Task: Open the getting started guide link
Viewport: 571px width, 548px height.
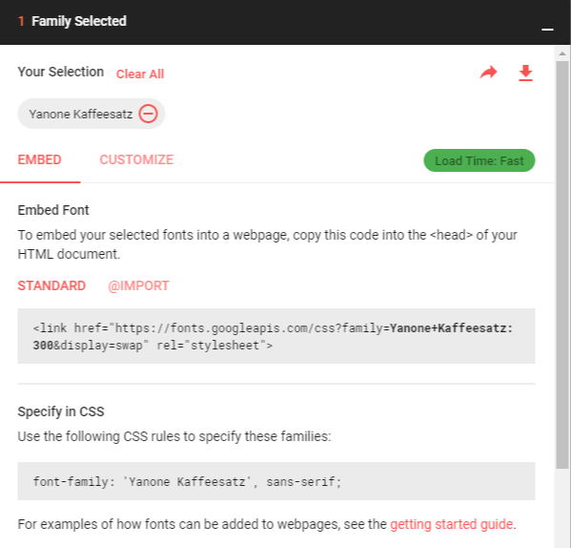Action: (452, 524)
